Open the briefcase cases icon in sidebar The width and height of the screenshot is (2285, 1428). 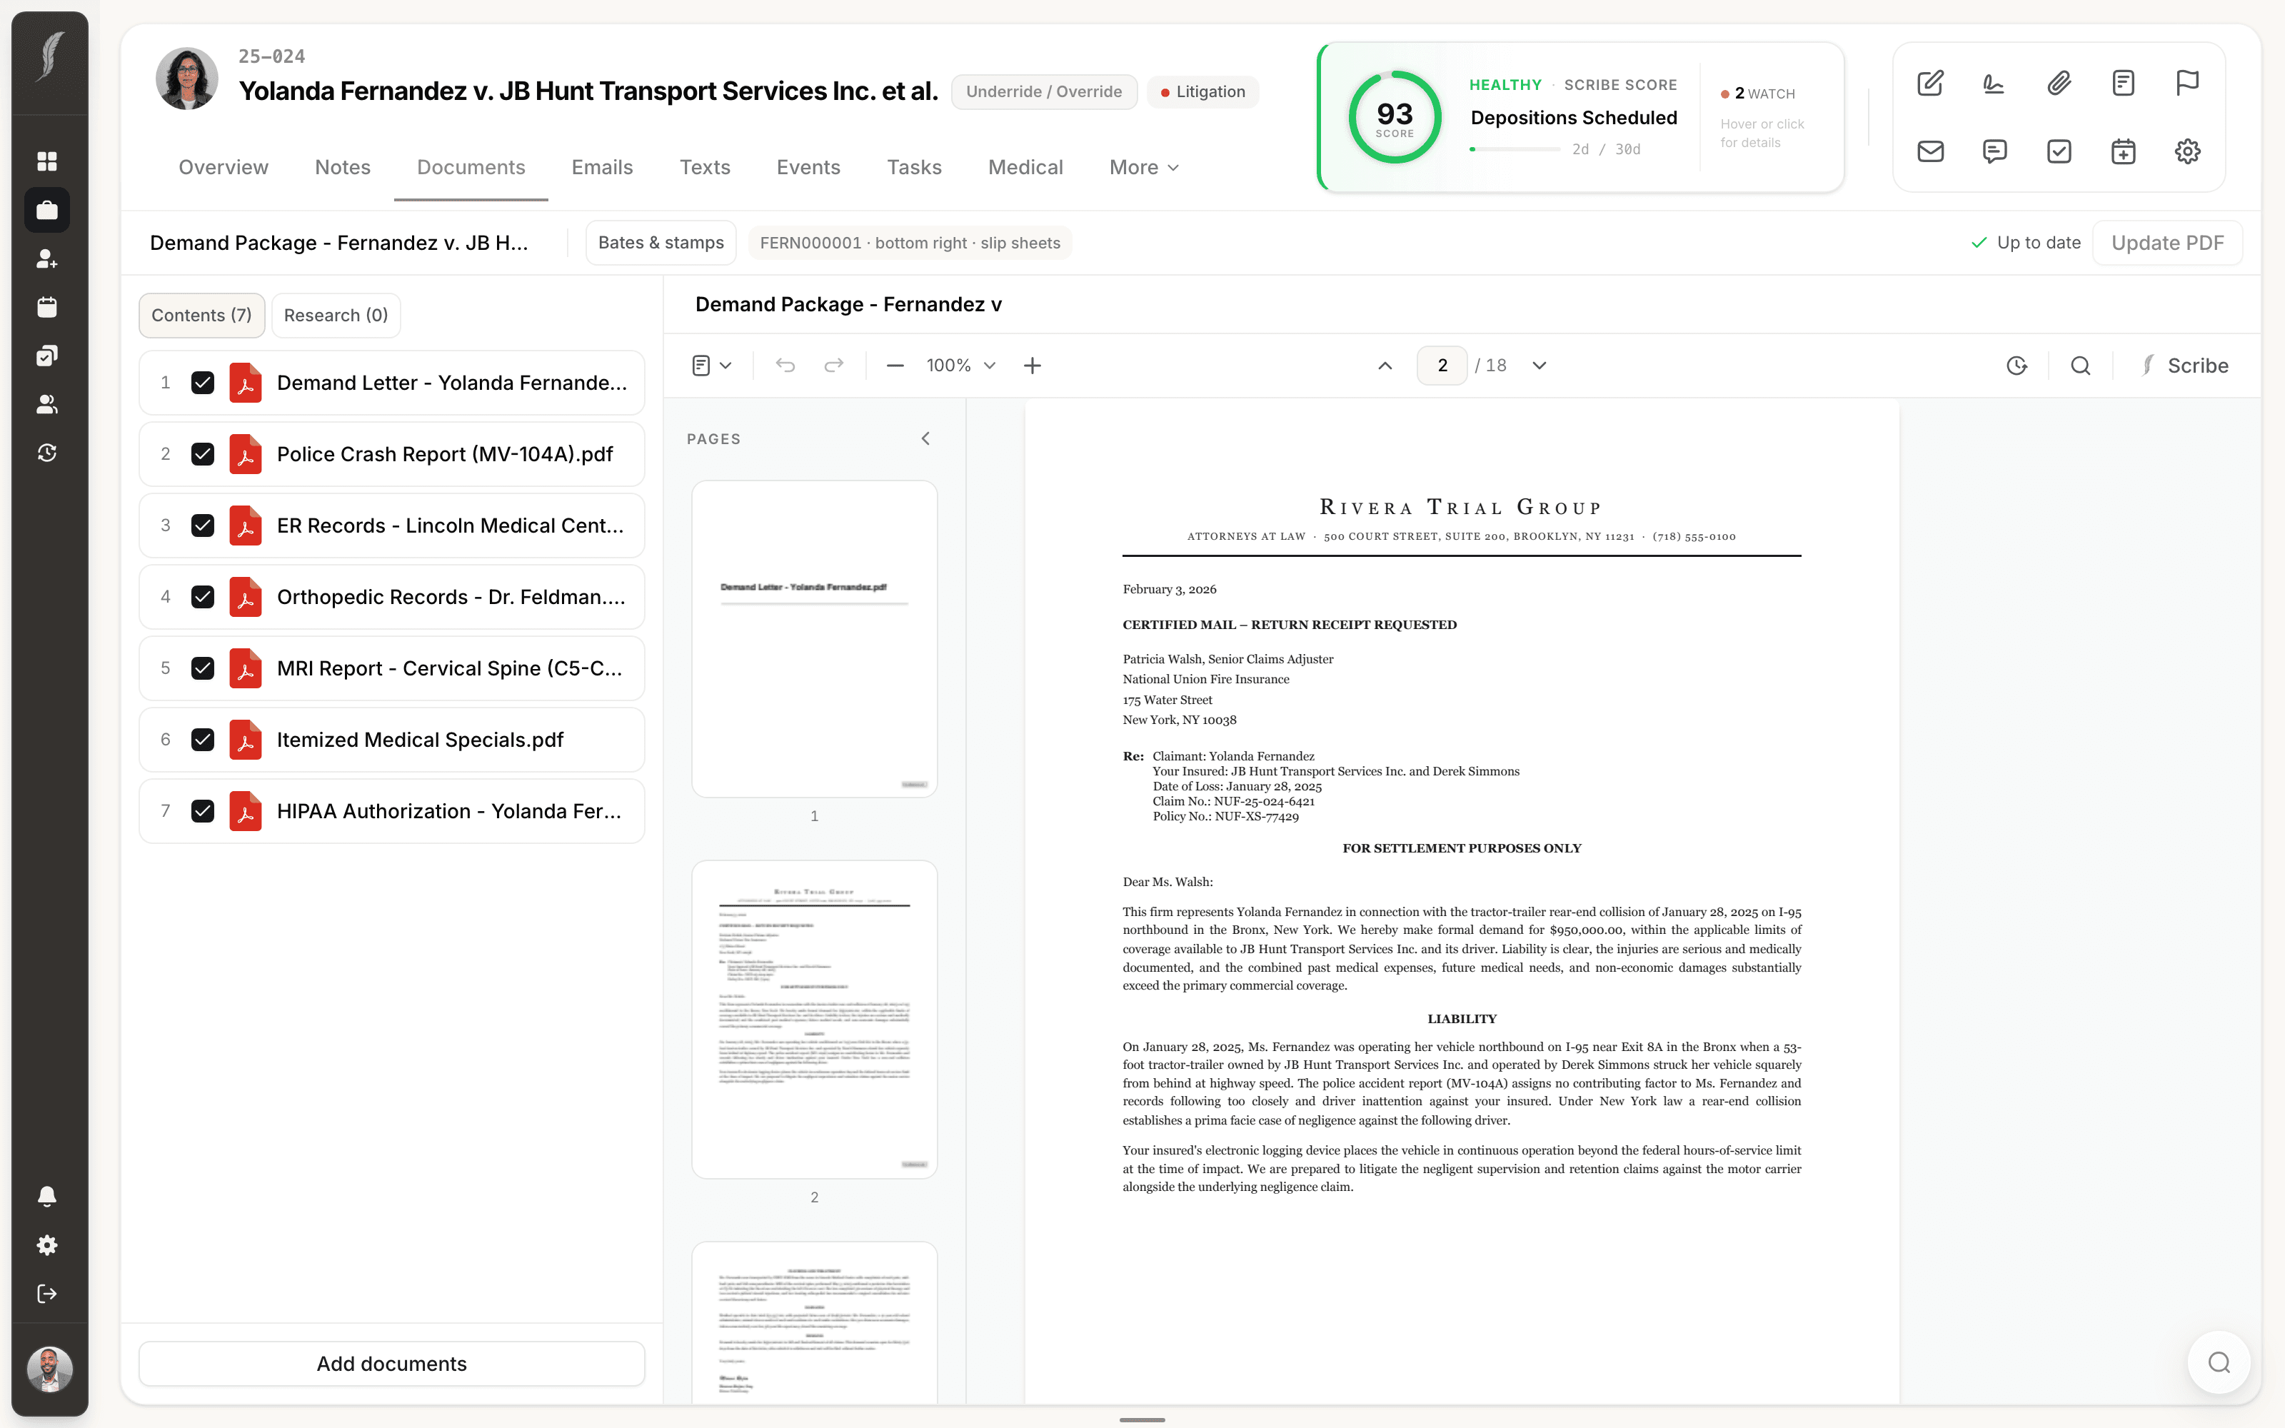pyautogui.click(x=46, y=210)
